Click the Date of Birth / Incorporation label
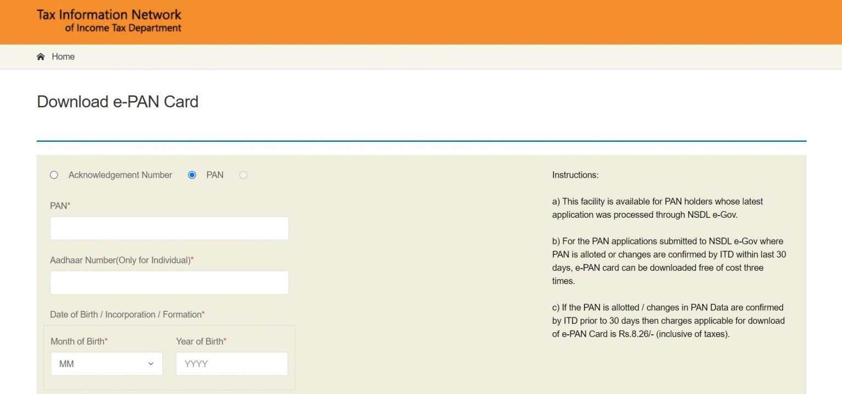Image resolution: width=842 pixels, height=394 pixels. 126,314
